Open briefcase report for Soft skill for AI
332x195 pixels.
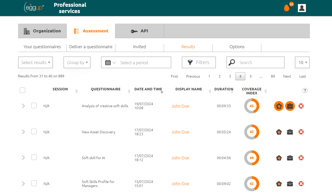coord(290,158)
